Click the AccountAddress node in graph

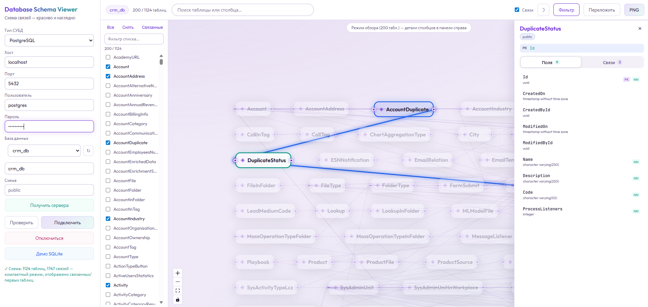pyautogui.click(x=321, y=109)
